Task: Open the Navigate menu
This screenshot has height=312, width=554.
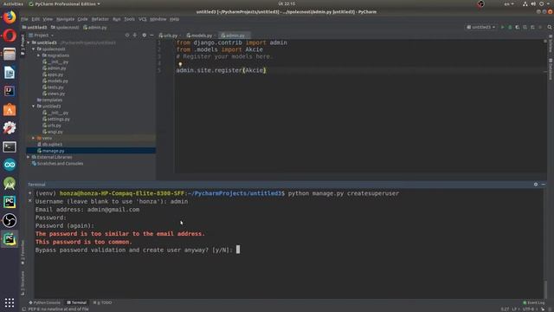Action: pos(66,19)
